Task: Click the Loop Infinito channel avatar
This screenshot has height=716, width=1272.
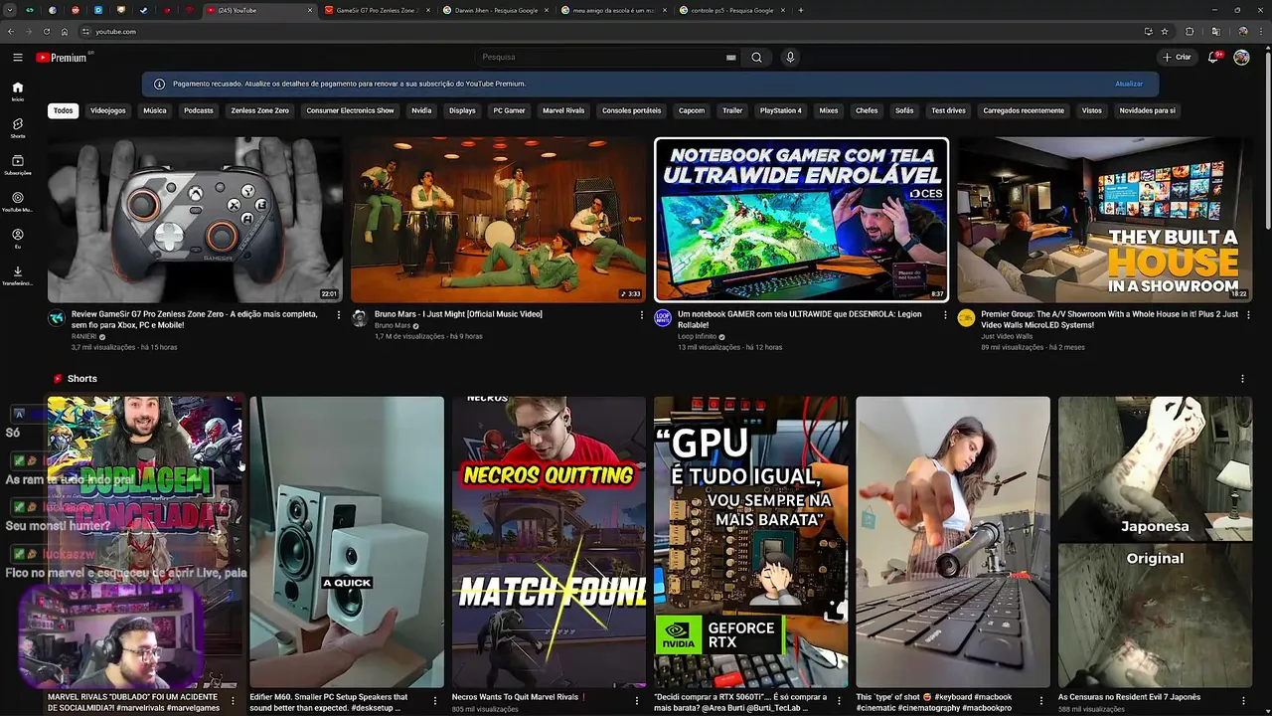Action: tap(663, 318)
